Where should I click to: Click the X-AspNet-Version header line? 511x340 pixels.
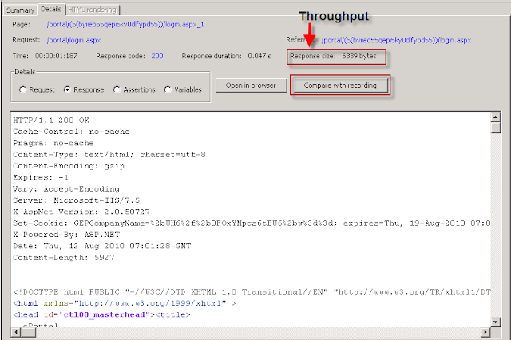81,212
